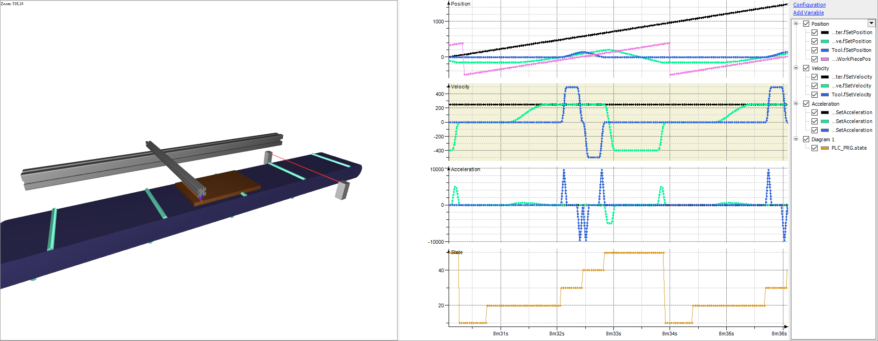The width and height of the screenshot is (878, 341).
Task: Click the Add Variable link
Action: 808,13
